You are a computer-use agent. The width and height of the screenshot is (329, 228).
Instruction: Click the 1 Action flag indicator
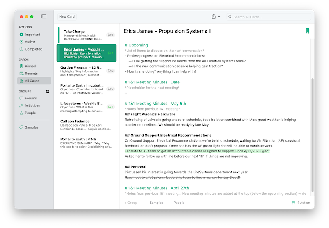pyautogui.click(x=301, y=203)
